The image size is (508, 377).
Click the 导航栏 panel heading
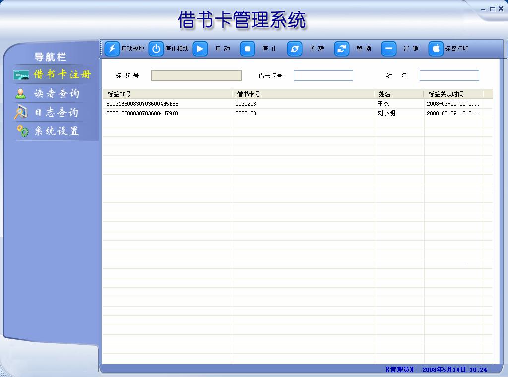point(50,57)
